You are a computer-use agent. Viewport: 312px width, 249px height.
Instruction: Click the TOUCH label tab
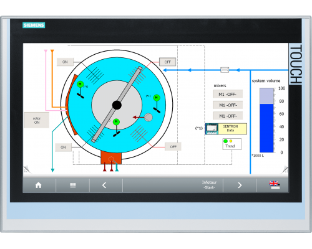(x=295, y=64)
